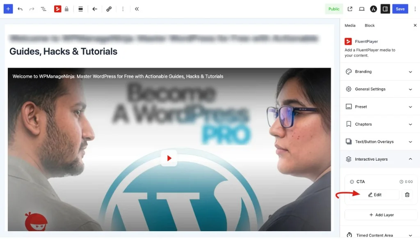Toggle the settings sidebar panel

pyautogui.click(x=385, y=9)
